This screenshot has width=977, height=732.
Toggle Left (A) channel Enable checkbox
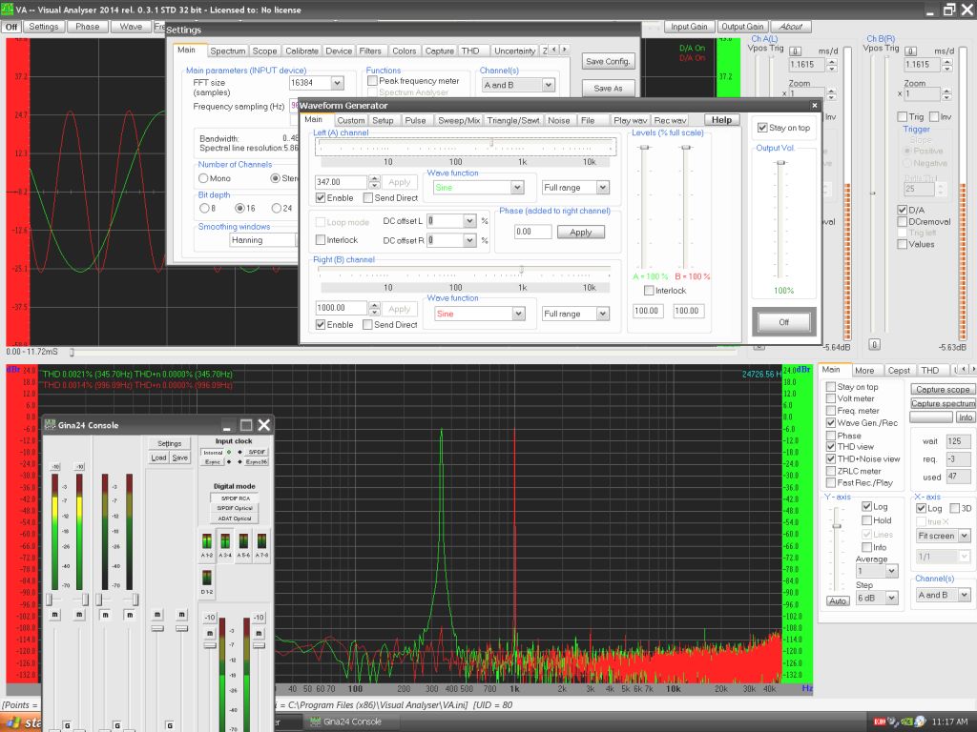321,198
